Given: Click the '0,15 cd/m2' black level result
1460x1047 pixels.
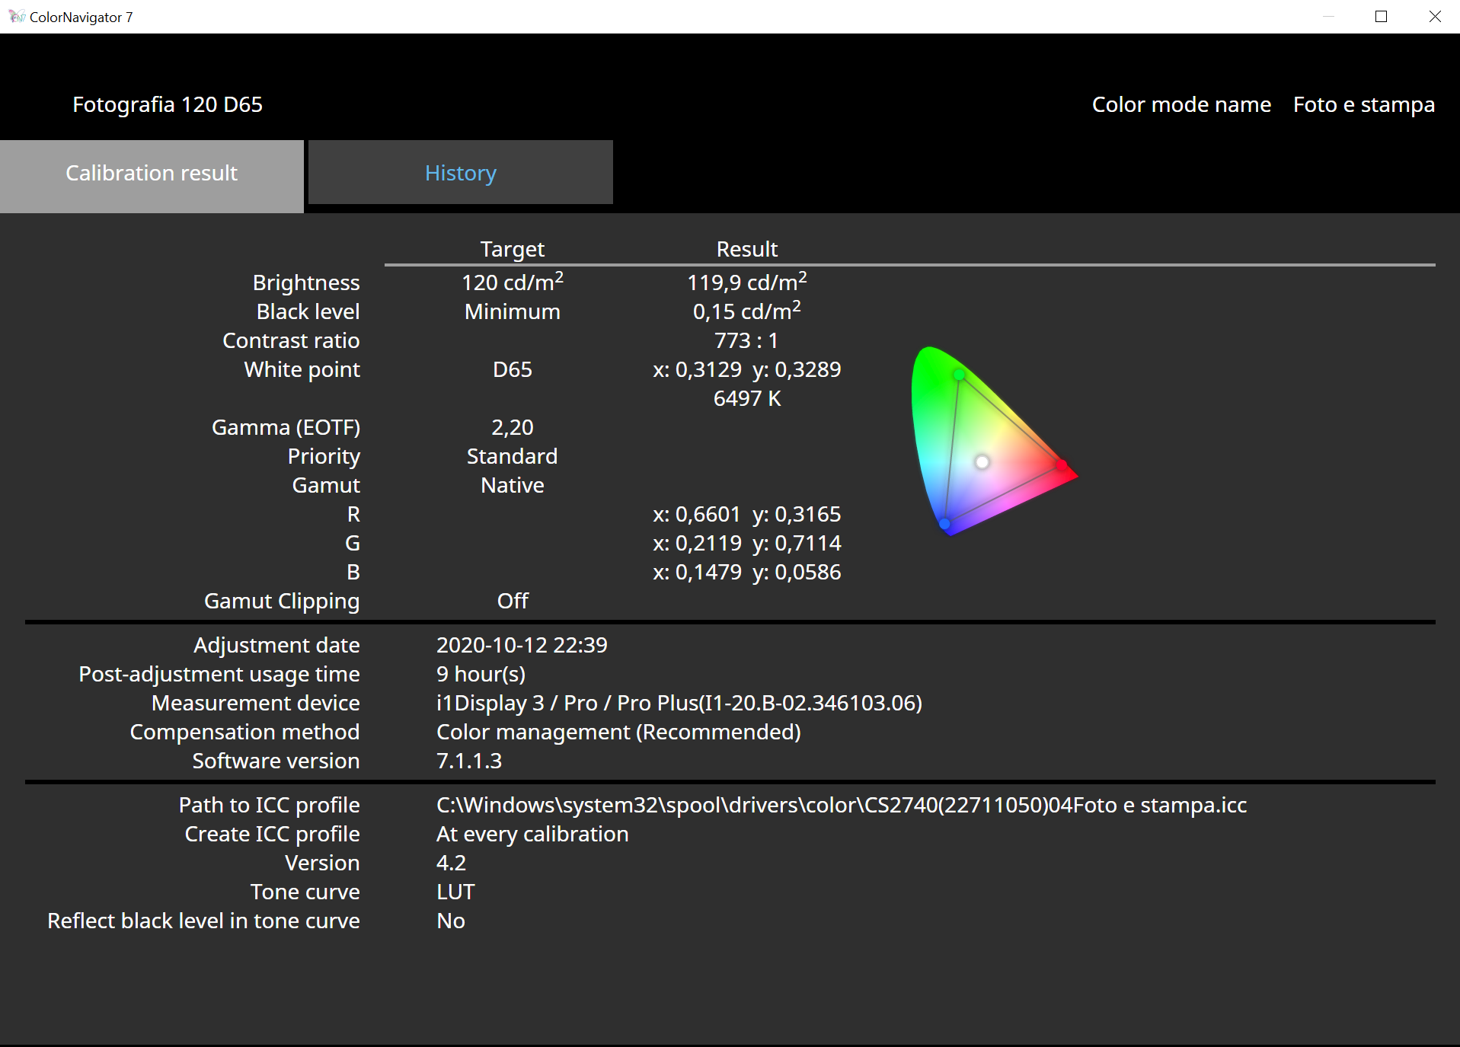Looking at the screenshot, I should [747, 311].
